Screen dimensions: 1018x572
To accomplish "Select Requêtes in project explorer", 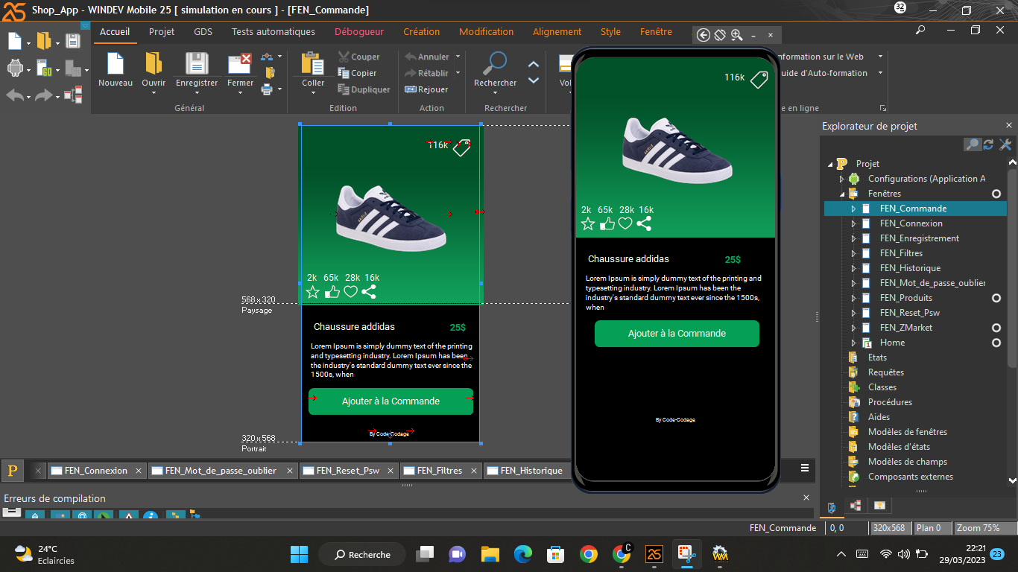I will point(886,372).
